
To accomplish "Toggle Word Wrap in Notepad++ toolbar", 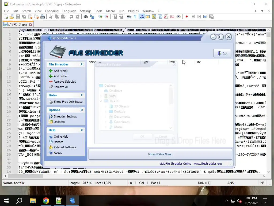I will pos(129,17).
